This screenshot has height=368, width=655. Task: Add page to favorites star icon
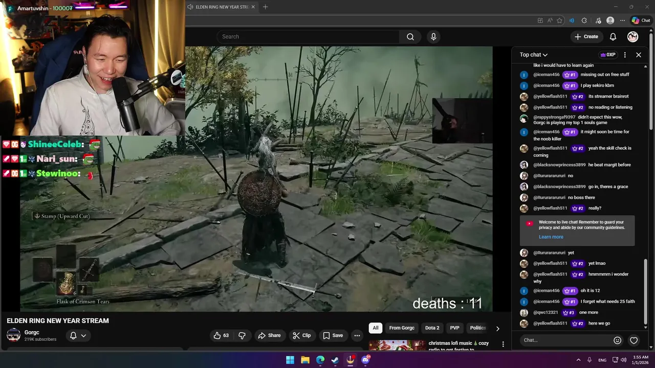click(559, 20)
